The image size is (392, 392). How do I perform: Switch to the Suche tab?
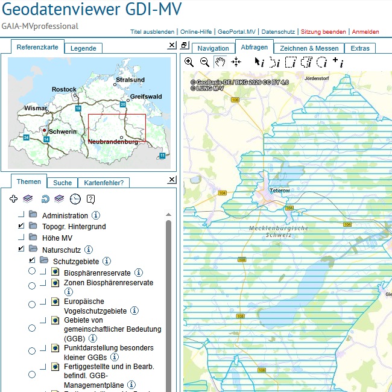63,183
